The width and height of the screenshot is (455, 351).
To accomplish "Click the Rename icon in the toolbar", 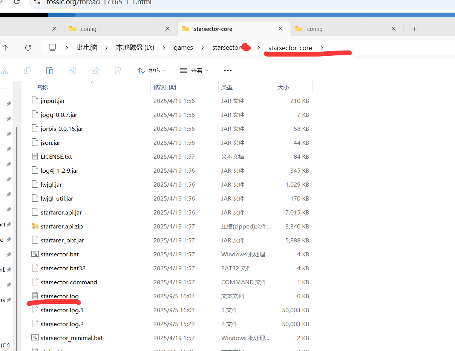I will coord(72,71).
